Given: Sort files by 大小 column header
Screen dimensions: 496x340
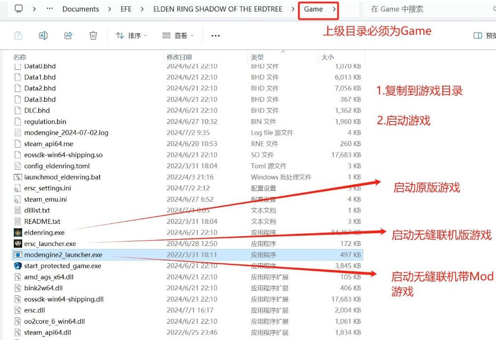Looking at the screenshot, I should pos(327,57).
